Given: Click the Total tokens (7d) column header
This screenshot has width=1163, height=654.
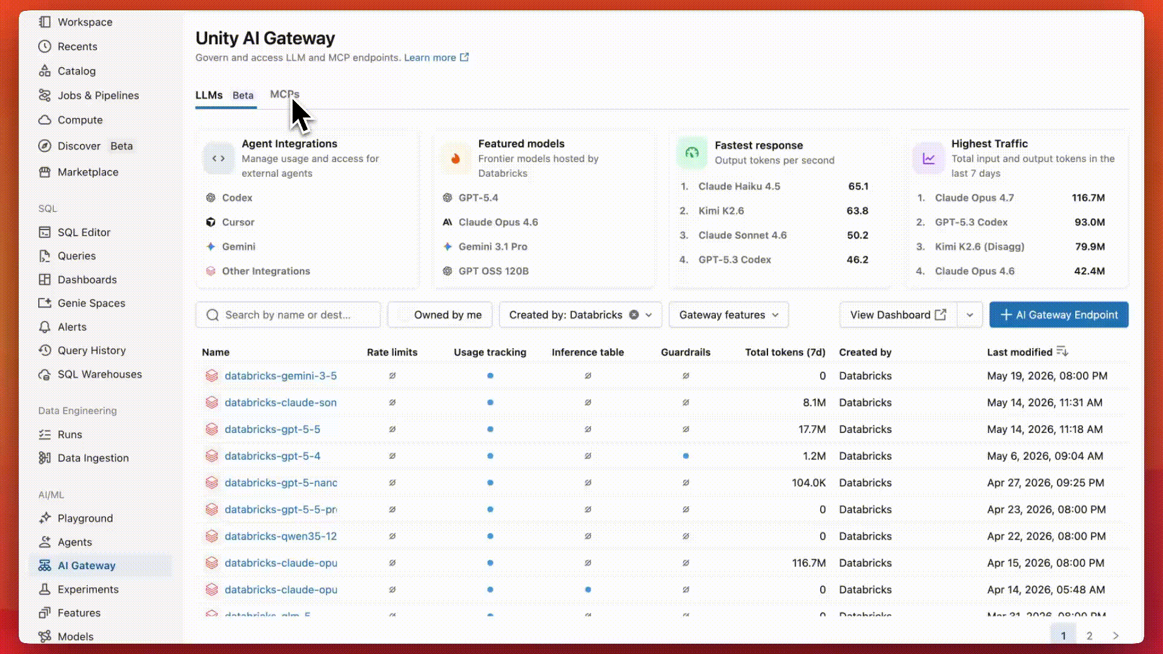Looking at the screenshot, I should (x=785, y=352).
